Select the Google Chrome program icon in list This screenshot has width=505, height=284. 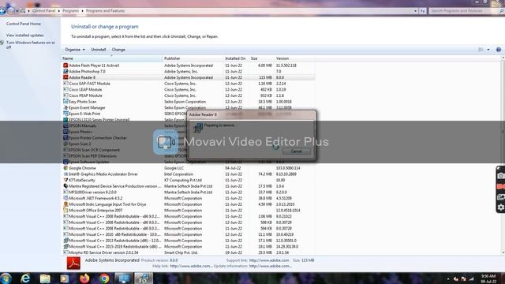pyautogui.click(x=65, y=168)
